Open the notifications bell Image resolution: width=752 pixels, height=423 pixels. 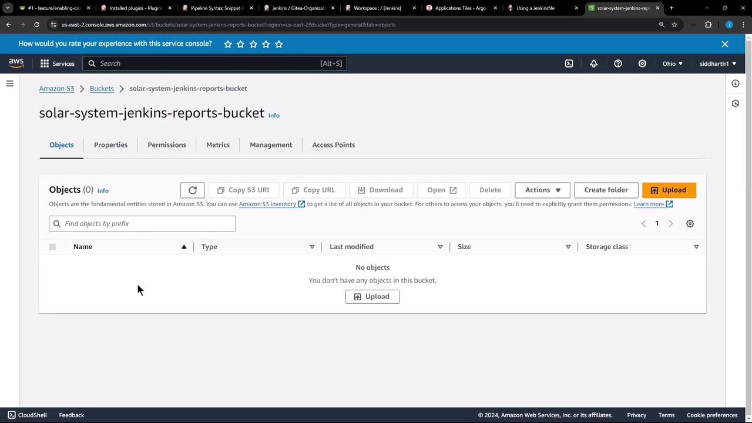tap(593, 63)
